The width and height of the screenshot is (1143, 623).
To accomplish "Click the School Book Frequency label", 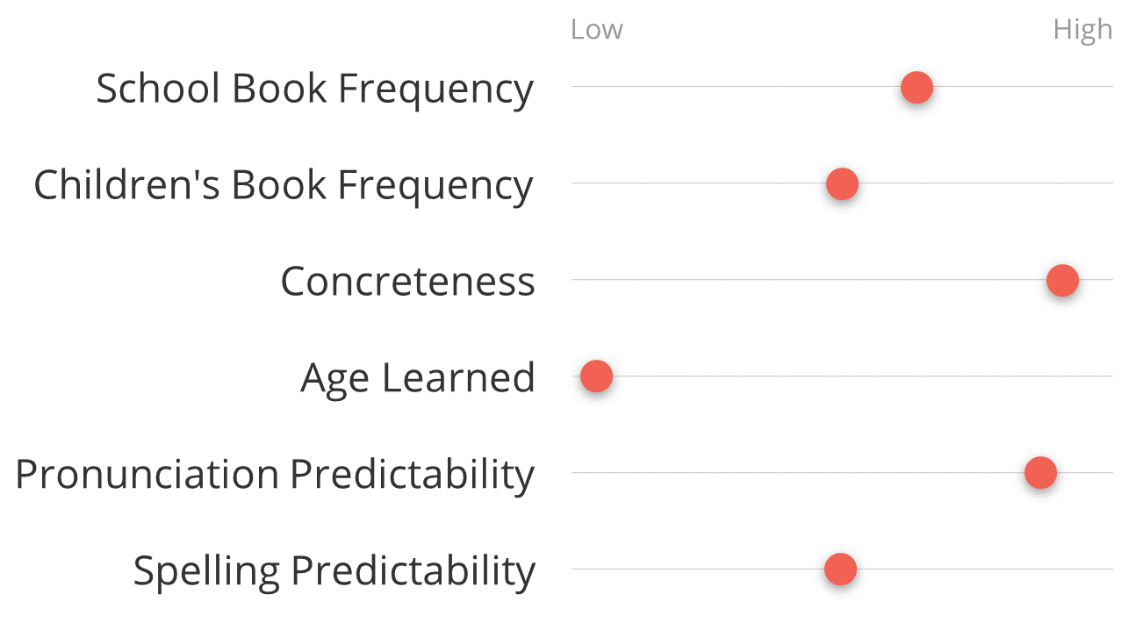I will pos(314,89).
